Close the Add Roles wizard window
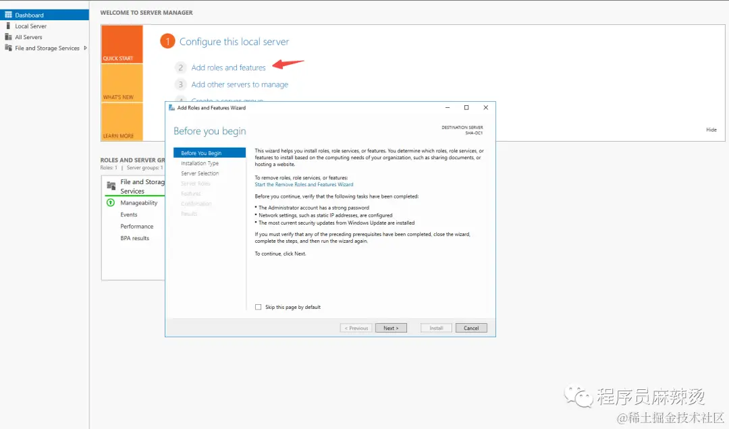This screenshot has height=429, width=729. [x=486, y=107]
